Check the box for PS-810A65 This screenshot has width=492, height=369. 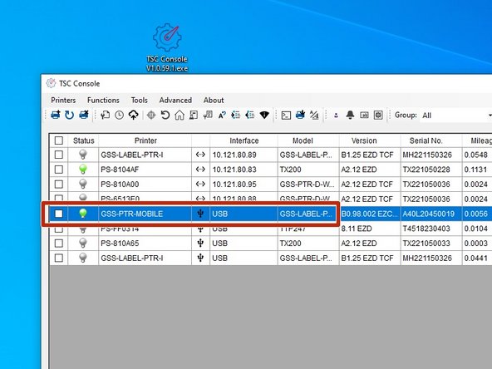(x=59, y=244)
